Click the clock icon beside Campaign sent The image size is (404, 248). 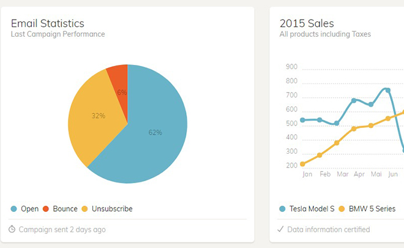(x=12, y=229)
